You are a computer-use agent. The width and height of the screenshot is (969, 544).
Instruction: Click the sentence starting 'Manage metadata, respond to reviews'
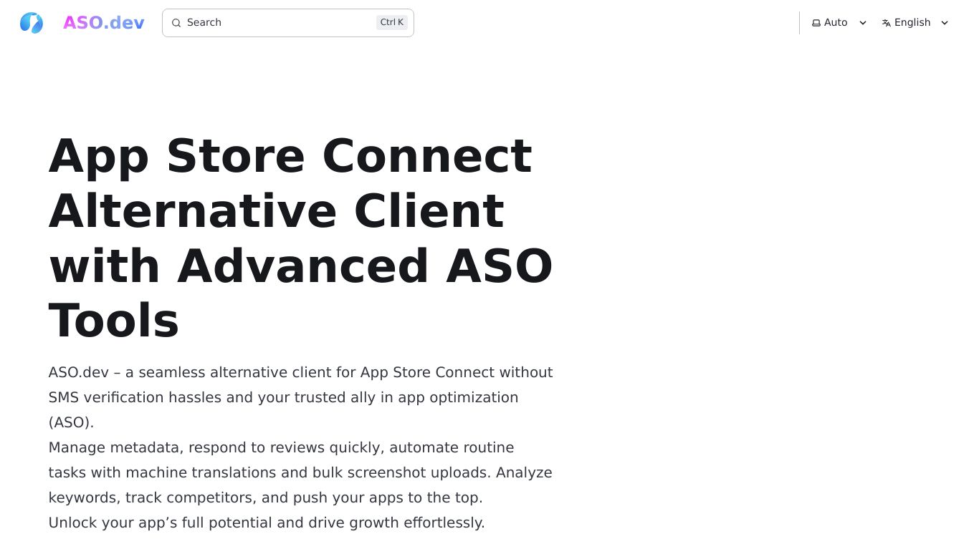[x=300, y=472]
